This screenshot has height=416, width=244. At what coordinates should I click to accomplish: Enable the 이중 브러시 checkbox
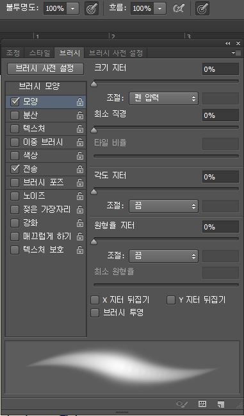coord(15,142)
